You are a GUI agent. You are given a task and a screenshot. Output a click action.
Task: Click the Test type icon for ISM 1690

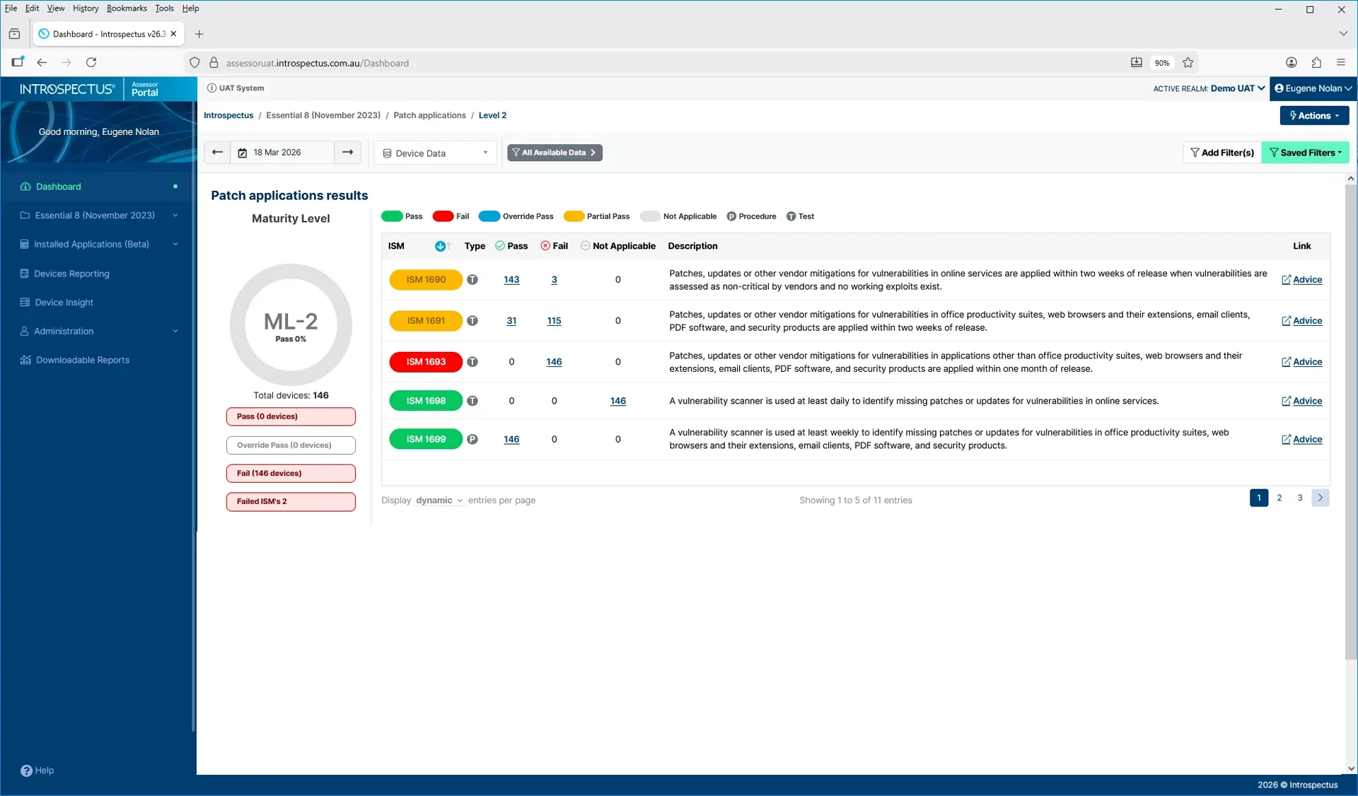pos(472,280)
